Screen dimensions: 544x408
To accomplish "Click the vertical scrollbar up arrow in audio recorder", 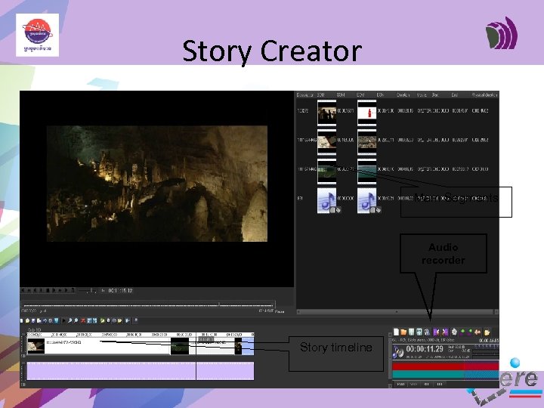I will [390, 335].
